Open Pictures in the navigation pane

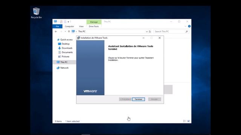tap(66, 57)
